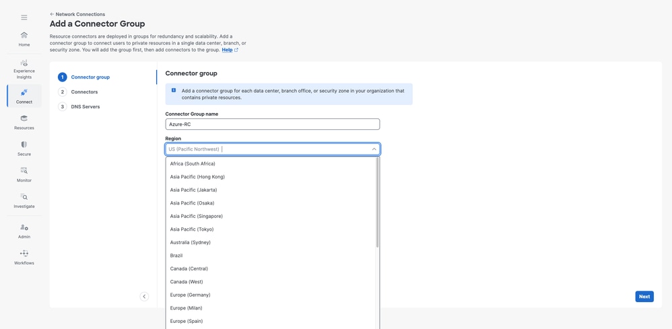This screenshot has height=329, width=672.
Task: Collapse the Region dropdown chevron
Action: [374, 149]
